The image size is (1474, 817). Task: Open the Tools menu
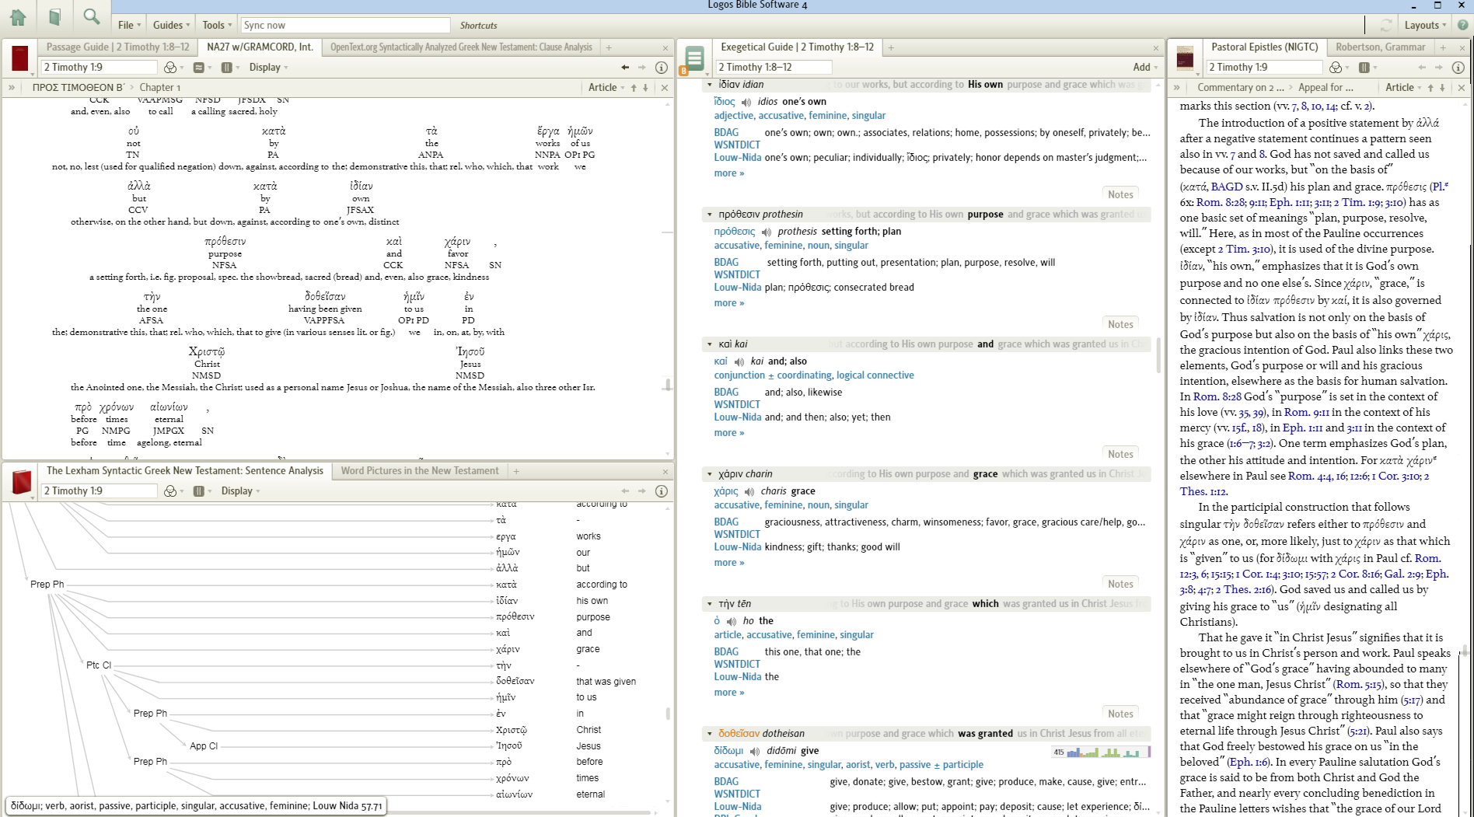point(217,25)
